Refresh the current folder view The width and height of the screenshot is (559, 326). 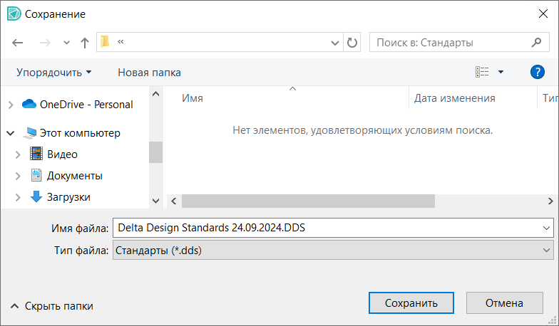(352, 43)
